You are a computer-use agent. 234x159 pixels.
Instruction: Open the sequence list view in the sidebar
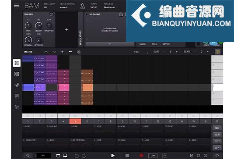[17, 96]
